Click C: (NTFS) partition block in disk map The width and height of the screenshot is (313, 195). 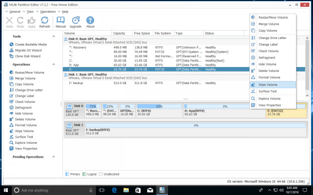point(159,110)
